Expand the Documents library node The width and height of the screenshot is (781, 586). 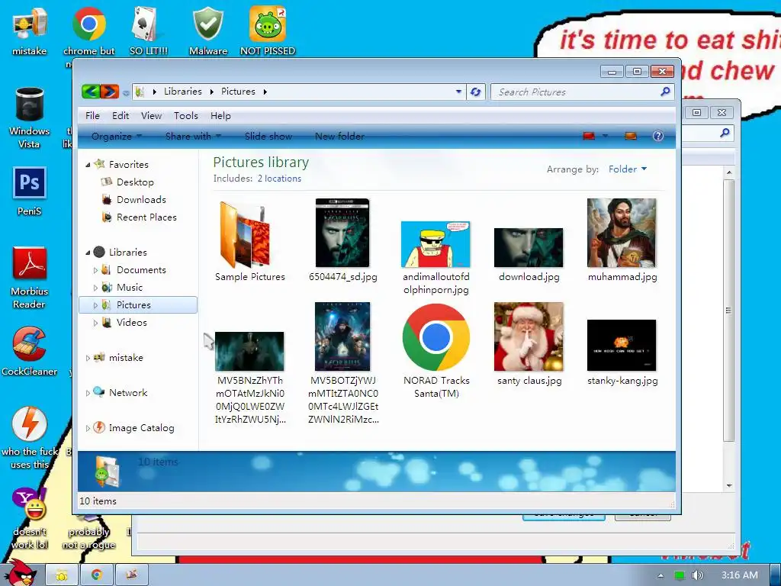point(95,270)
